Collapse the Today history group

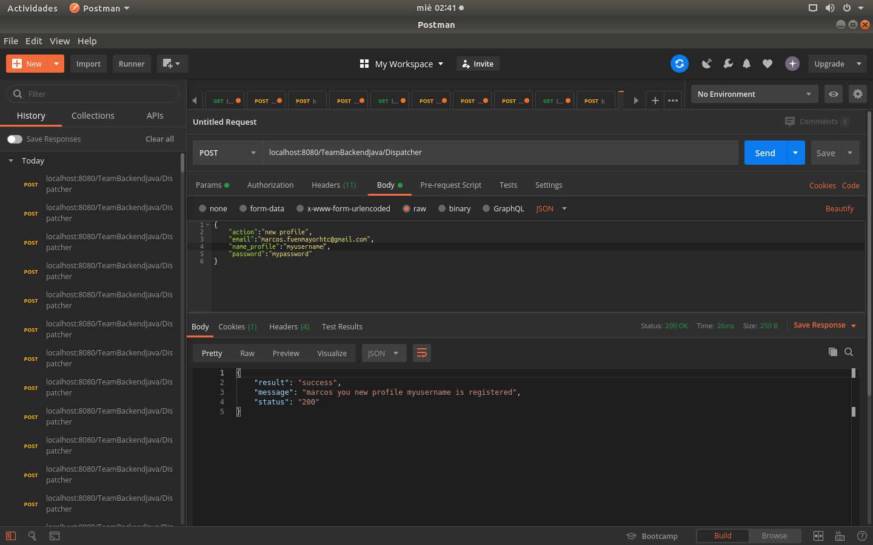pos(11,161)
